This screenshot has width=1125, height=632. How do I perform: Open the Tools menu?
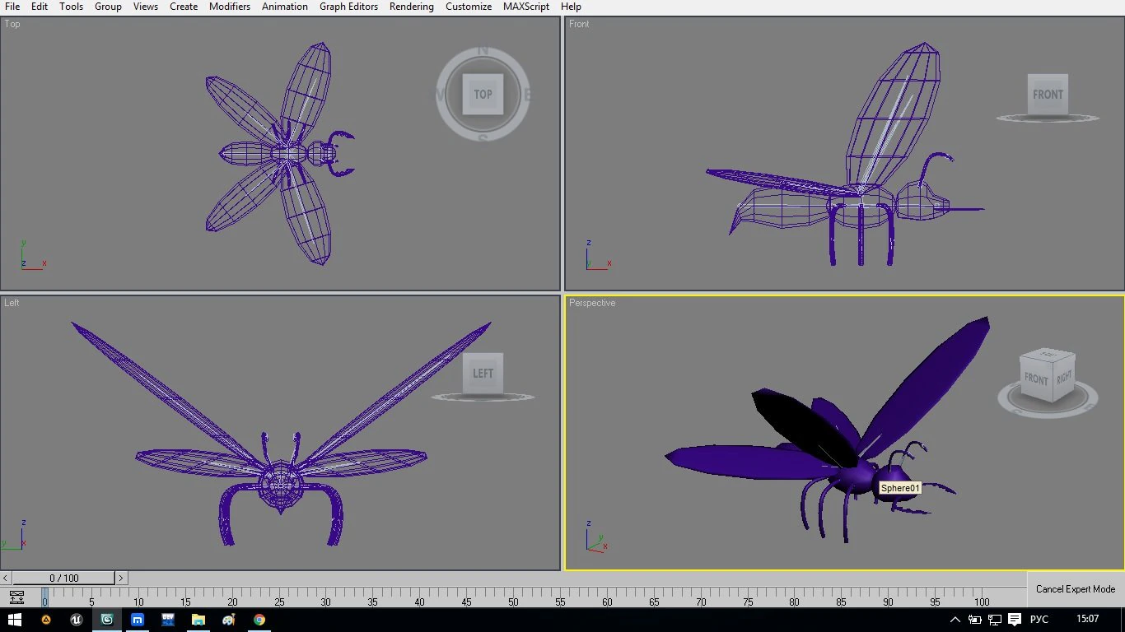71,7
